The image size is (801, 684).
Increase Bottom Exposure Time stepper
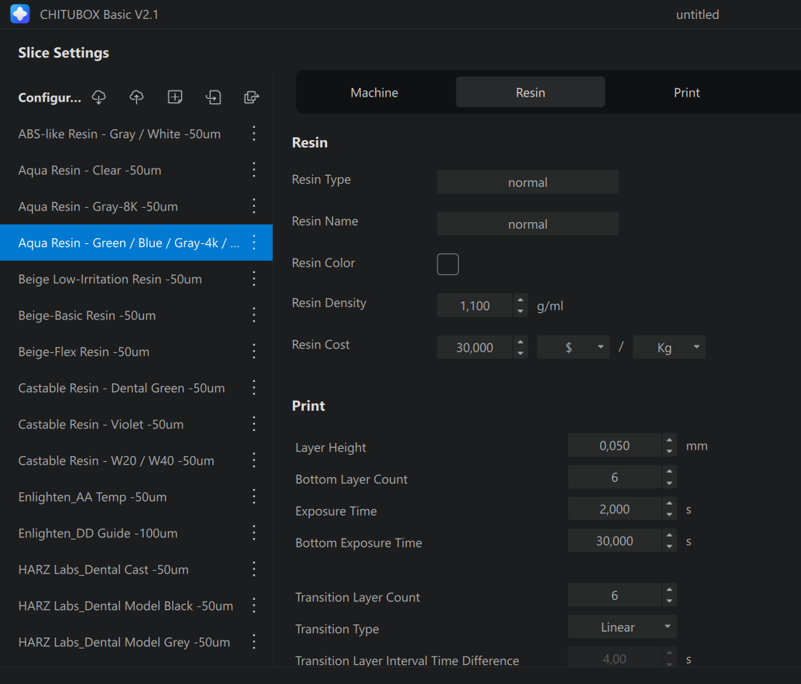[x=669, y=535]
